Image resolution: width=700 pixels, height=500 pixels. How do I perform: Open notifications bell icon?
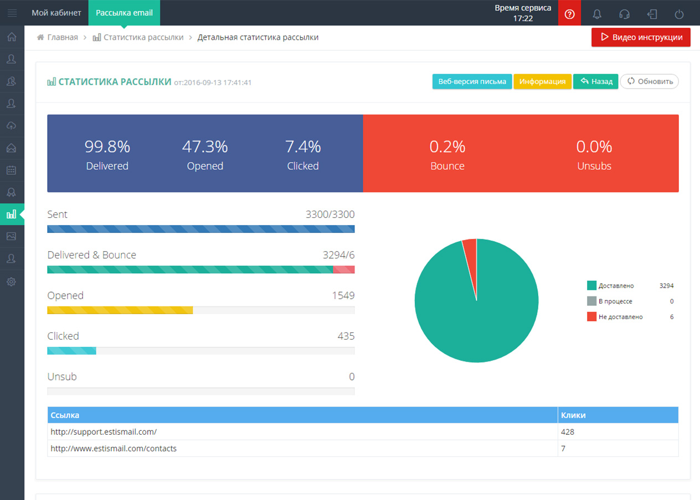[x=597, y=14]
